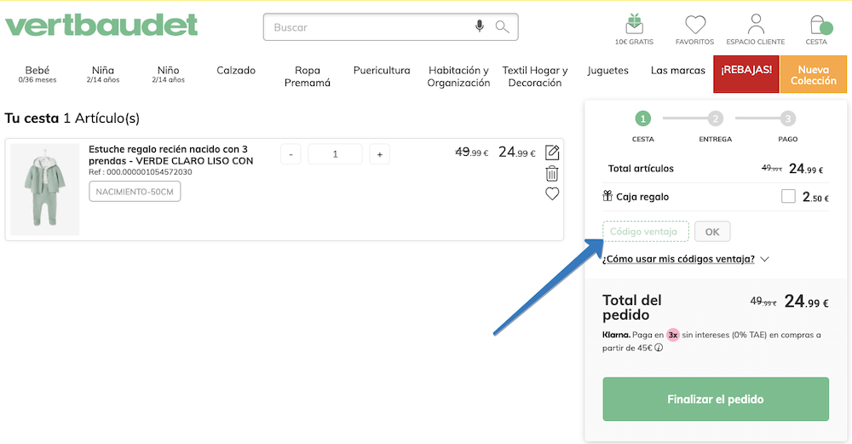Open the Niño 2/14 años menu
Screen dimensions: 852x444
(x=169, y=74)
